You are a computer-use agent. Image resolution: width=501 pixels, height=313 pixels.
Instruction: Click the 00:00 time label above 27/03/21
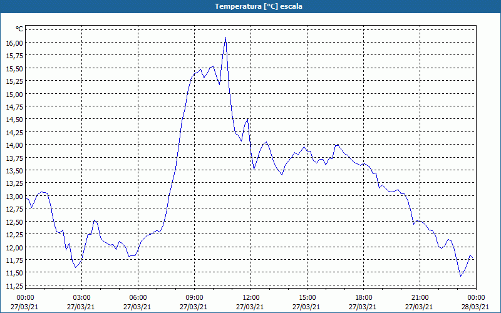(25, 298)
